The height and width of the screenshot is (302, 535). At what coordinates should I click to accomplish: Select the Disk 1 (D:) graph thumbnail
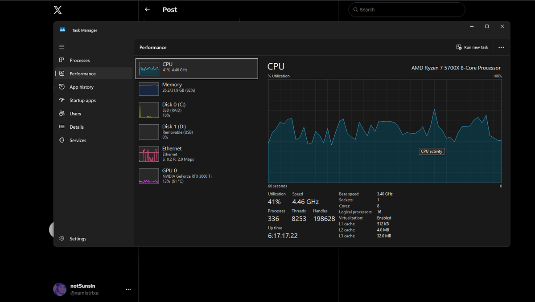click(149, 132)
